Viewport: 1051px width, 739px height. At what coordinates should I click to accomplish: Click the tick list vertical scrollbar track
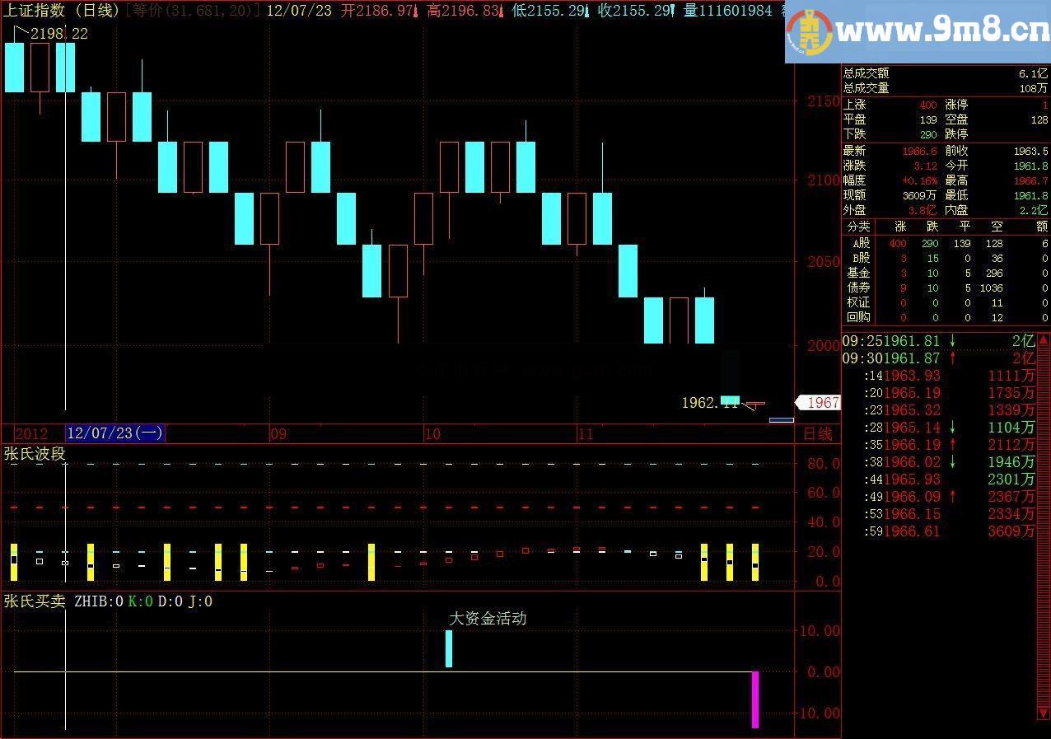coord(1044,526)
